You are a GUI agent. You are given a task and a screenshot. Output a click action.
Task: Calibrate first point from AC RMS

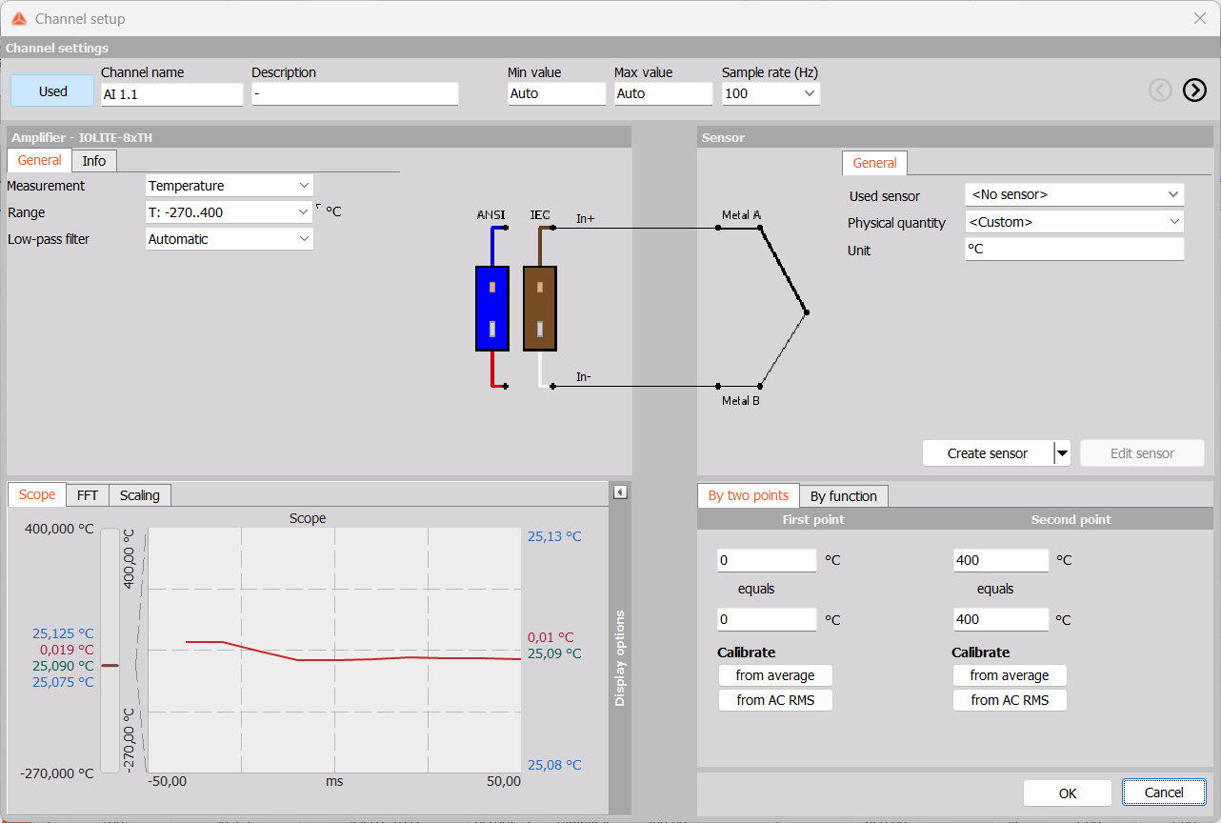point(775,700)
